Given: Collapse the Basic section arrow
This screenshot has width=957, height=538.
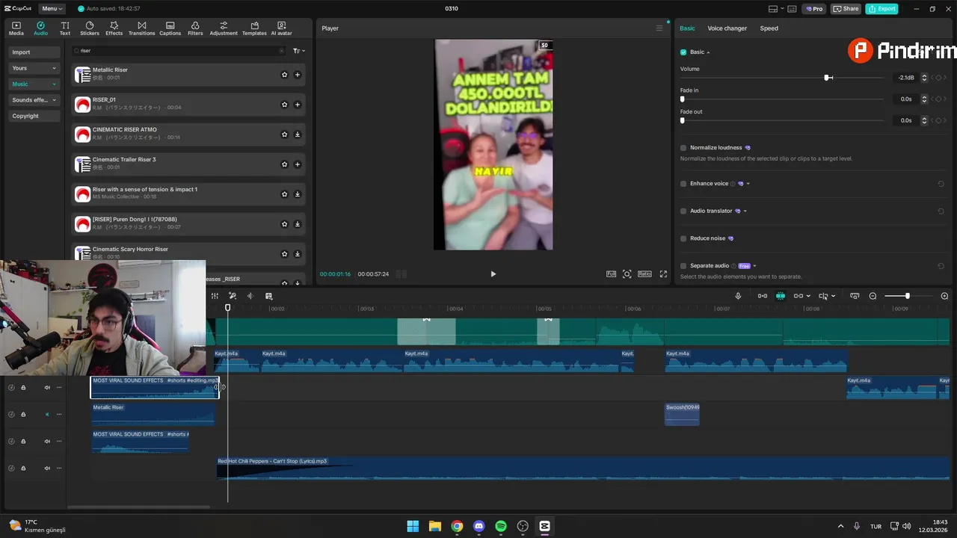Looking at the screenshot, I should (708, 52).
